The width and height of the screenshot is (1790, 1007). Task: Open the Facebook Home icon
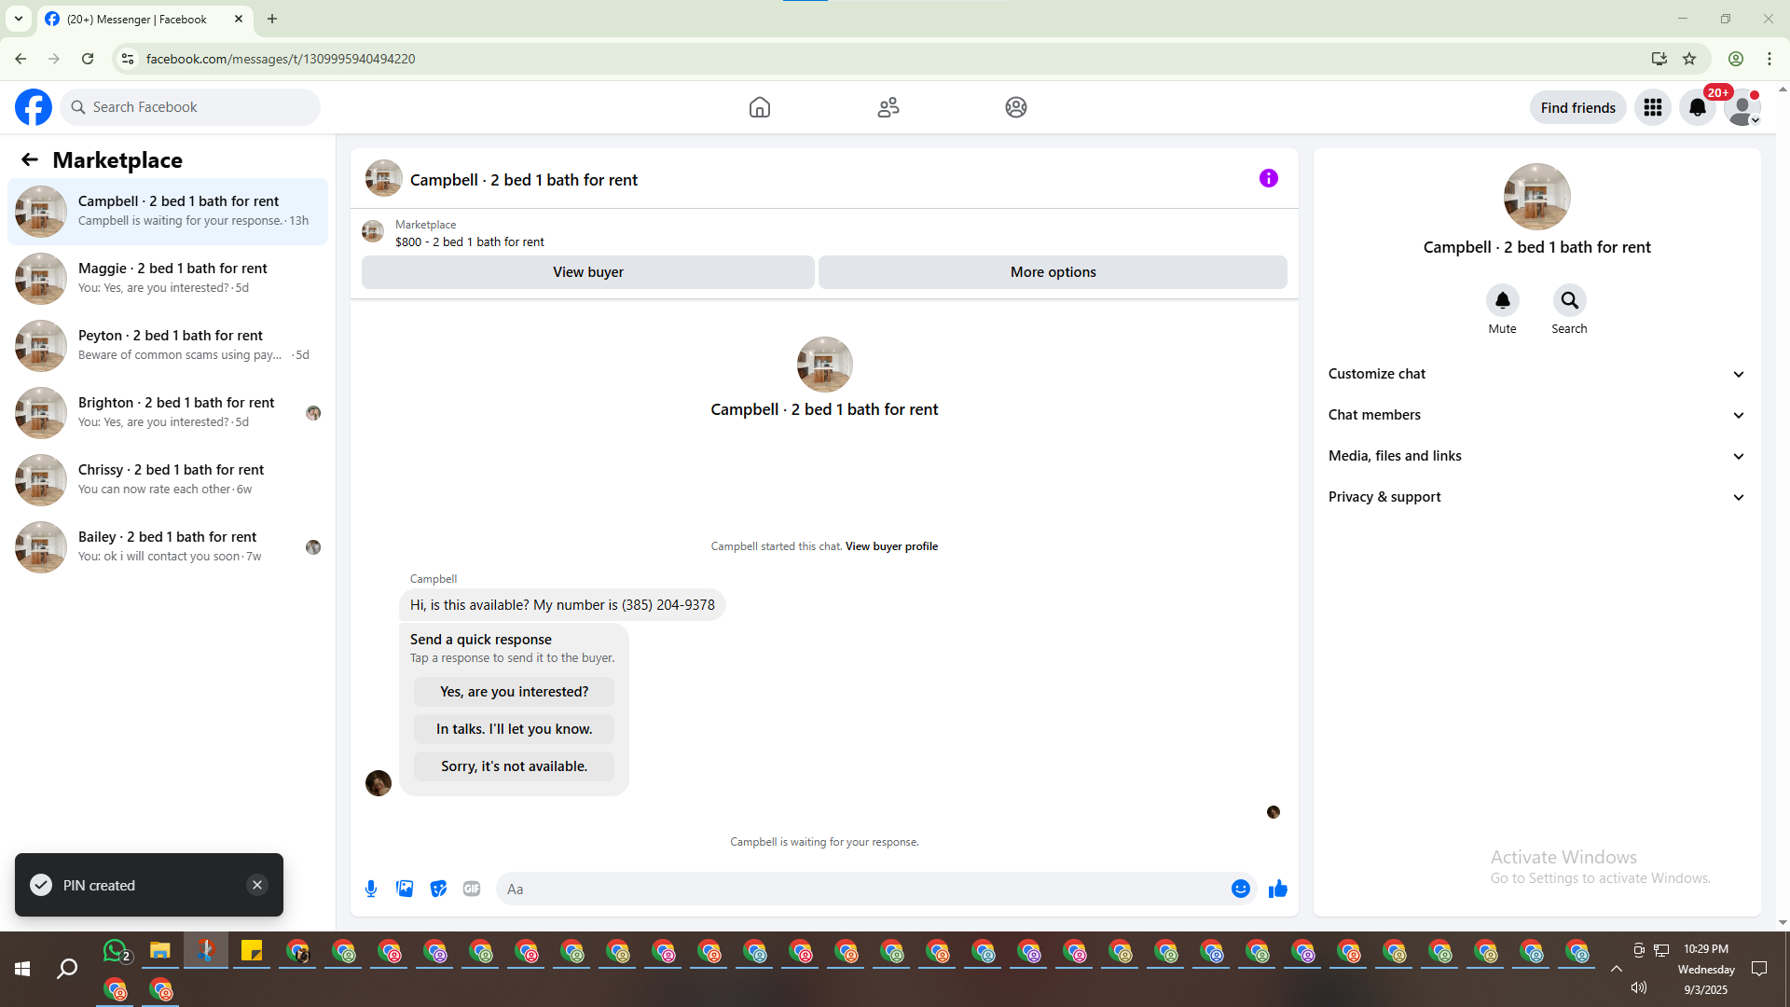(760, 107)
